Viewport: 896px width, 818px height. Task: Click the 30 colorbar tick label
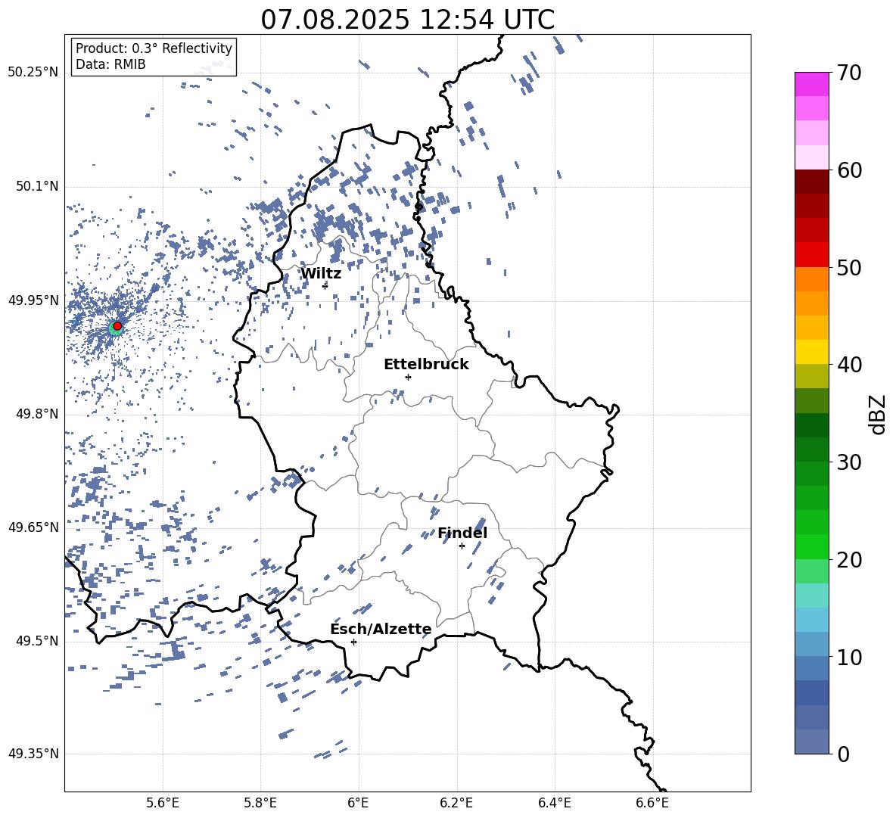(849, 462)
